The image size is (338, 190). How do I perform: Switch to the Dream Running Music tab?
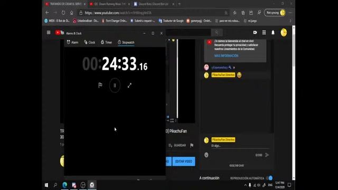click(110, 4)
